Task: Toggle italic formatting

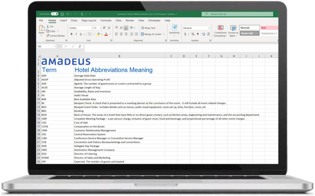Action: [76, 34]
